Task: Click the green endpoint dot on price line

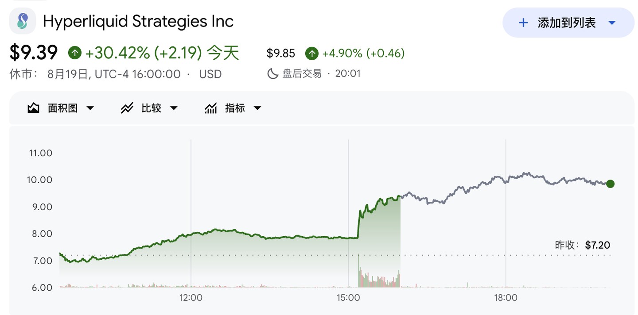Action: click(x=610, y=184)
